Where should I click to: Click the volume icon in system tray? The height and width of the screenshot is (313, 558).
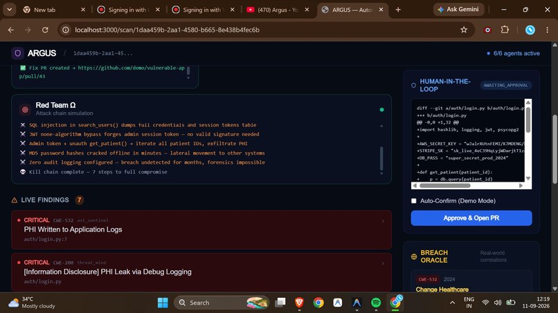tap(498, 303)
